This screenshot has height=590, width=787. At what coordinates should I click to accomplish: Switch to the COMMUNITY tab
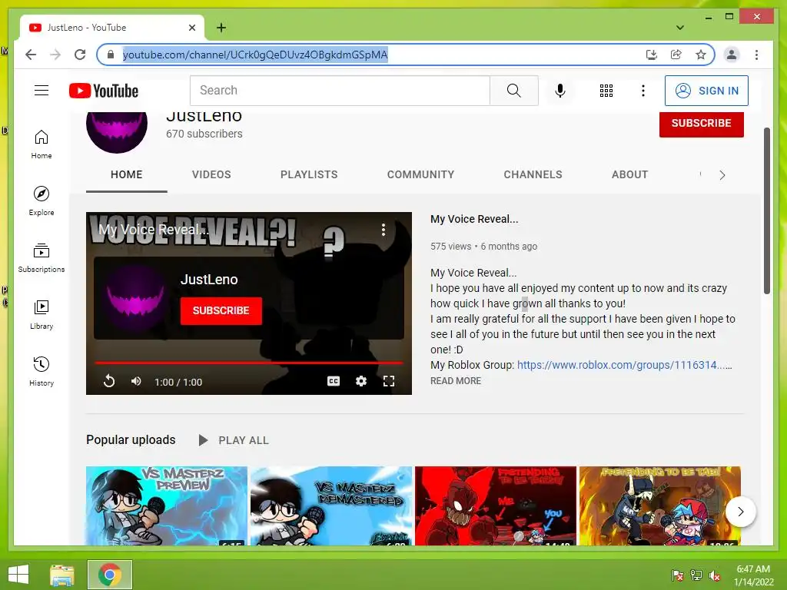coord(420,174)
